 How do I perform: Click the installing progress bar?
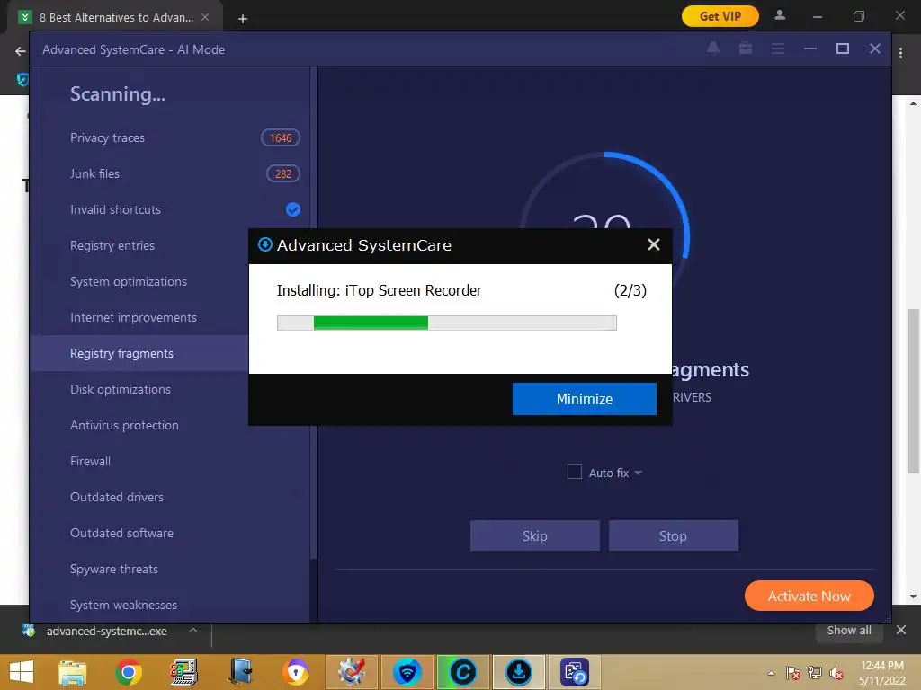point(446,323)
